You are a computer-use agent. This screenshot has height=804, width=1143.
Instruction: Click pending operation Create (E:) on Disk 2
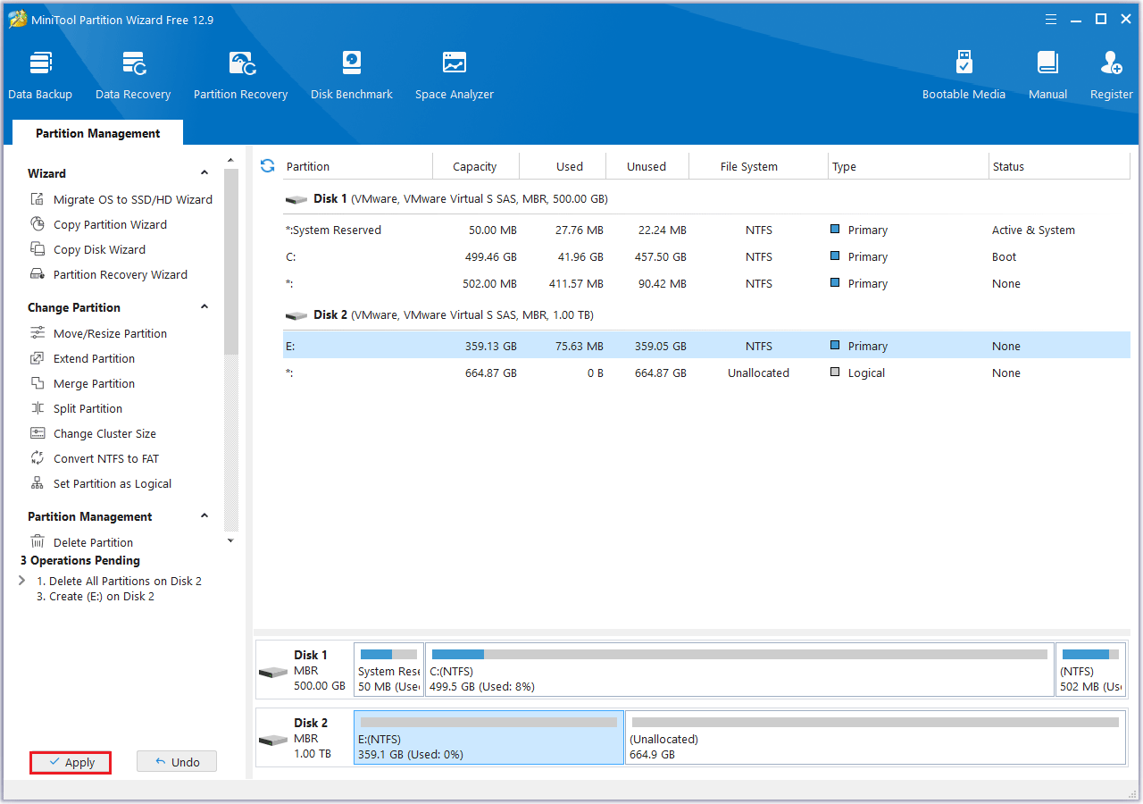coord(96,596)
